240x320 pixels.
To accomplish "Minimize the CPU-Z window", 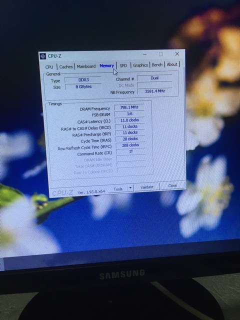I will [x=145, y=54].
